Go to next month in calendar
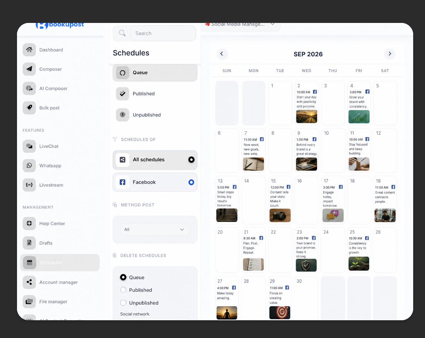Image resolution: width=425 pixels, height=338 pixels. click(x=390, y=54)
